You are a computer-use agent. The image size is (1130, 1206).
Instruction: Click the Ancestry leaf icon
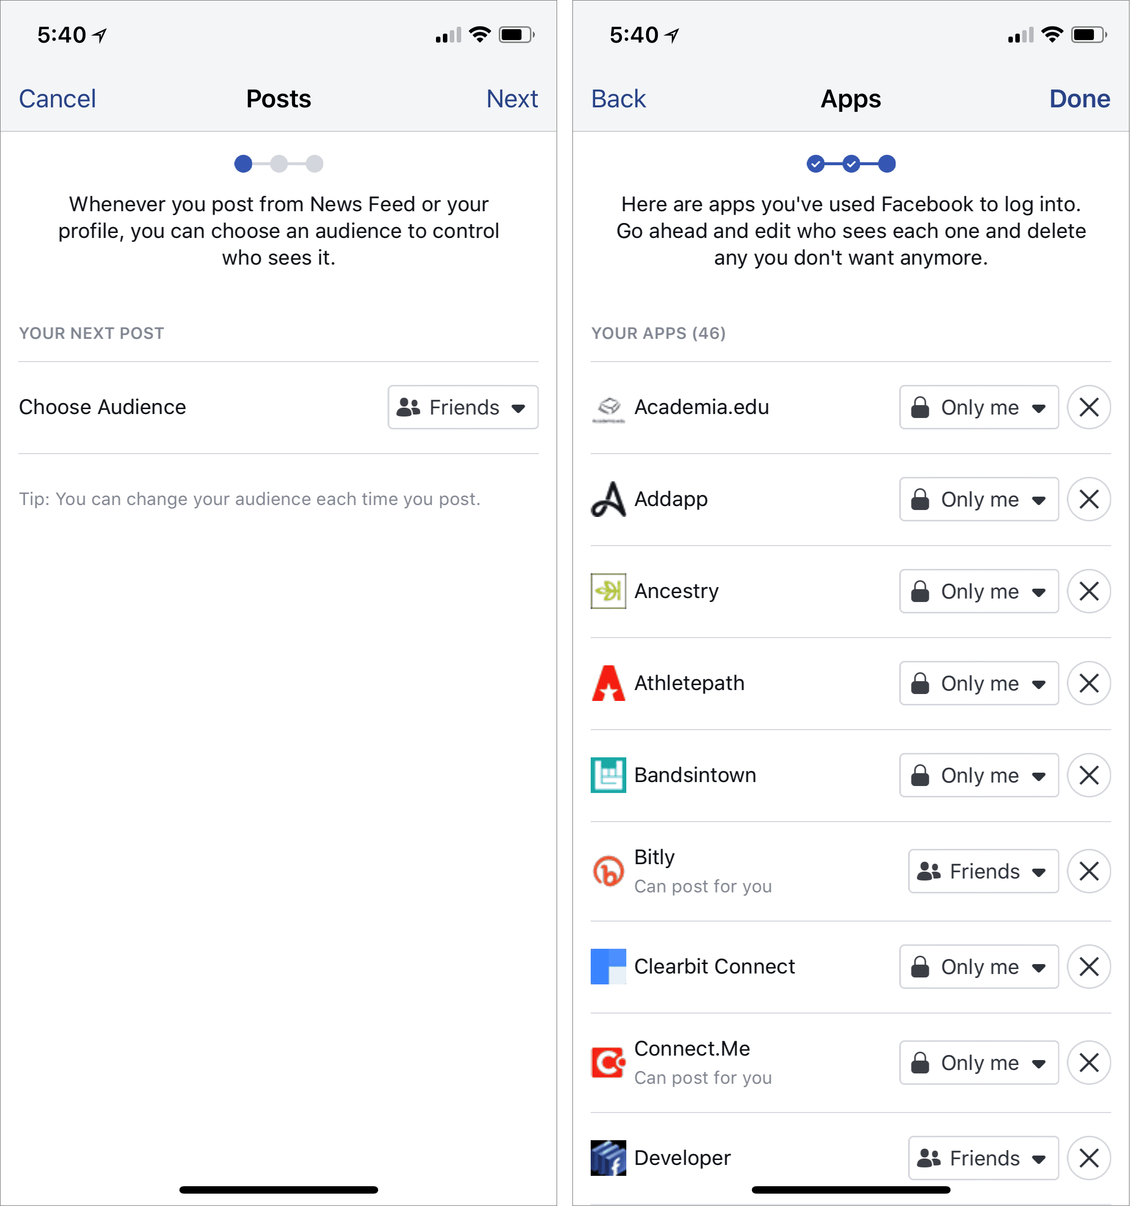[608, 592]
